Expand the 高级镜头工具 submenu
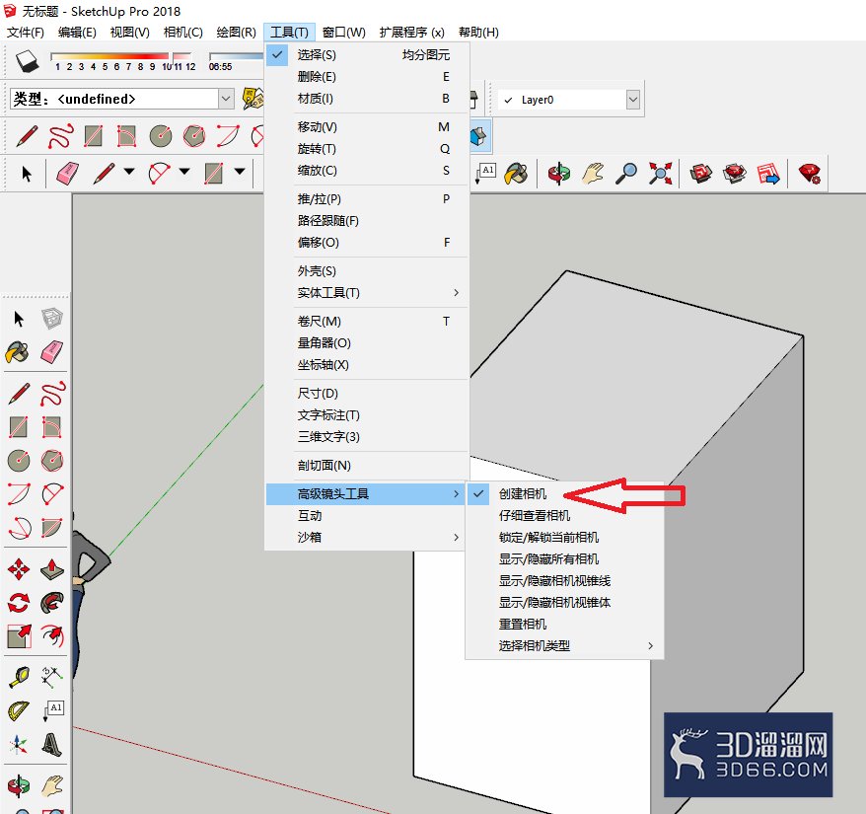Image resolution: width=866 pixels, height=814 pixels. [367, 494]
